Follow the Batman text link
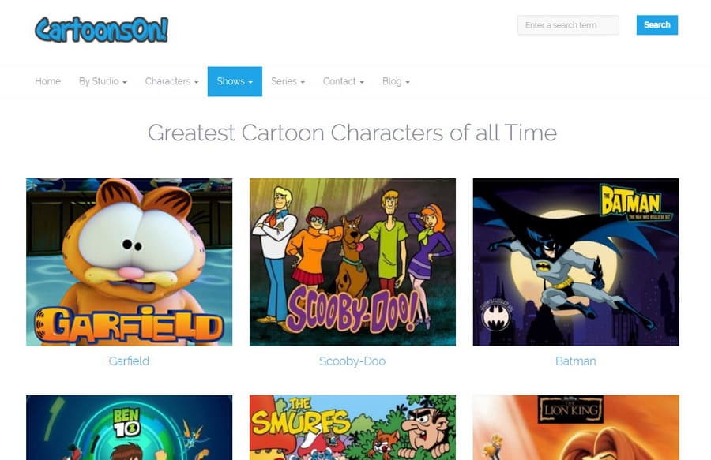Image resolution: width=711 pixels, height=460 pixels. click(x=576, y=361)
